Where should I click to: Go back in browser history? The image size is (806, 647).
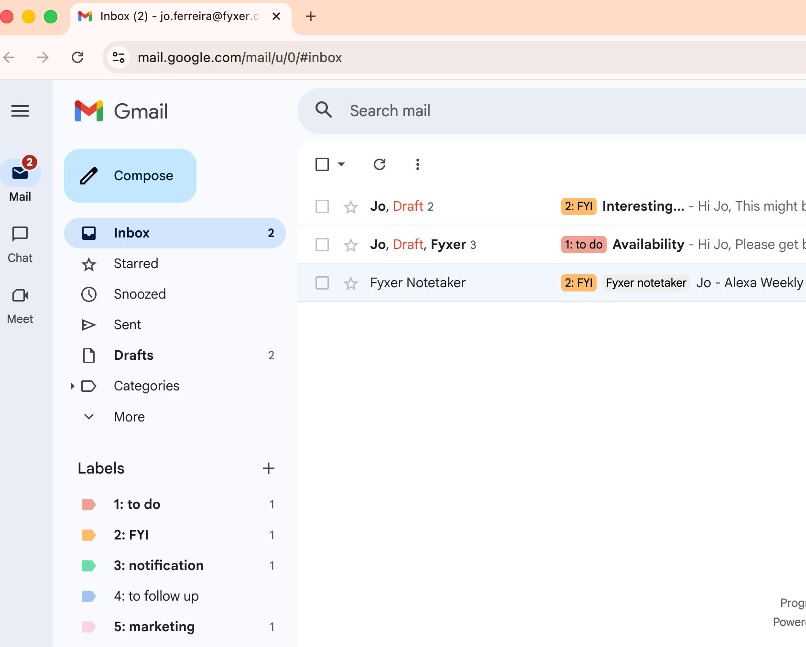(x=9, y=57)
